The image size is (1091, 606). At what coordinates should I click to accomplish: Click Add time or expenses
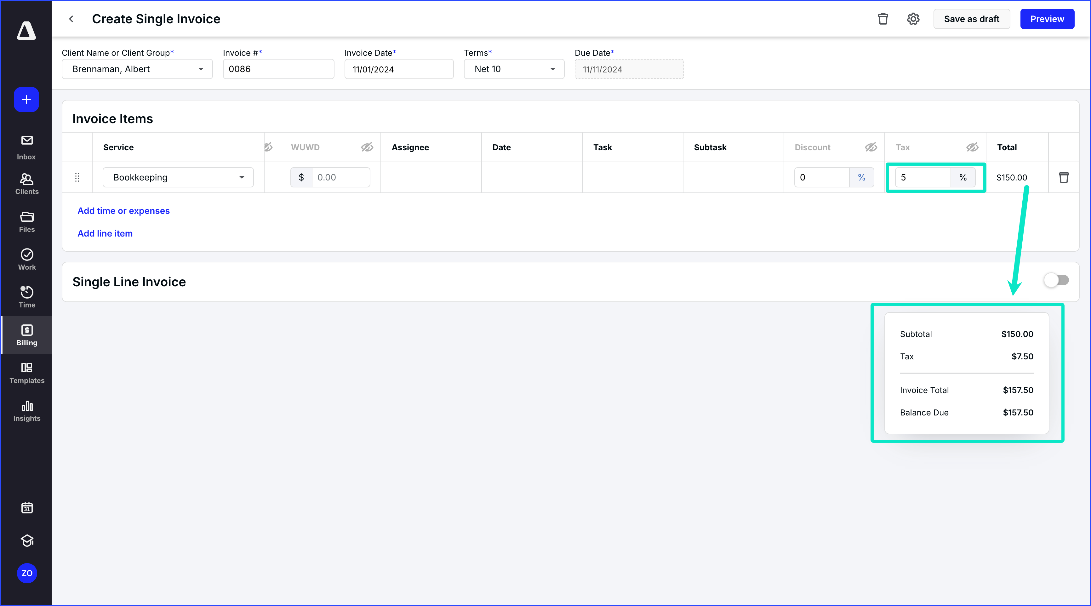pos(123,210)
